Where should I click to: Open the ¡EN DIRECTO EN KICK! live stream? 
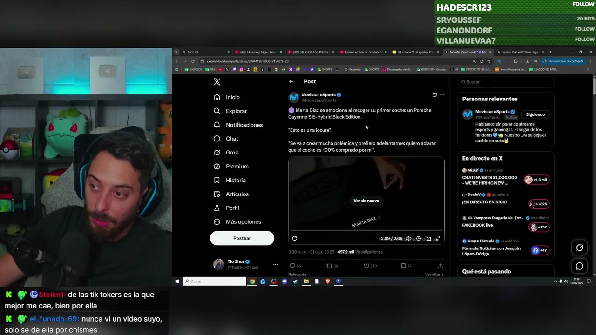(484, 202)
